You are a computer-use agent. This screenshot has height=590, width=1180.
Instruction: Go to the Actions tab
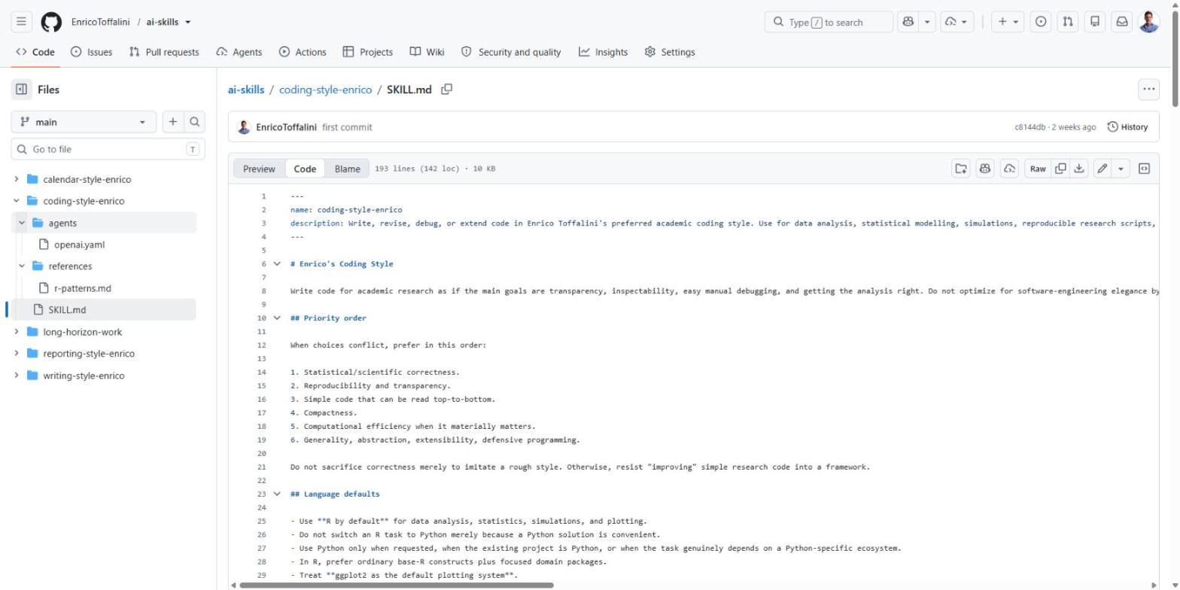(303, 52)
